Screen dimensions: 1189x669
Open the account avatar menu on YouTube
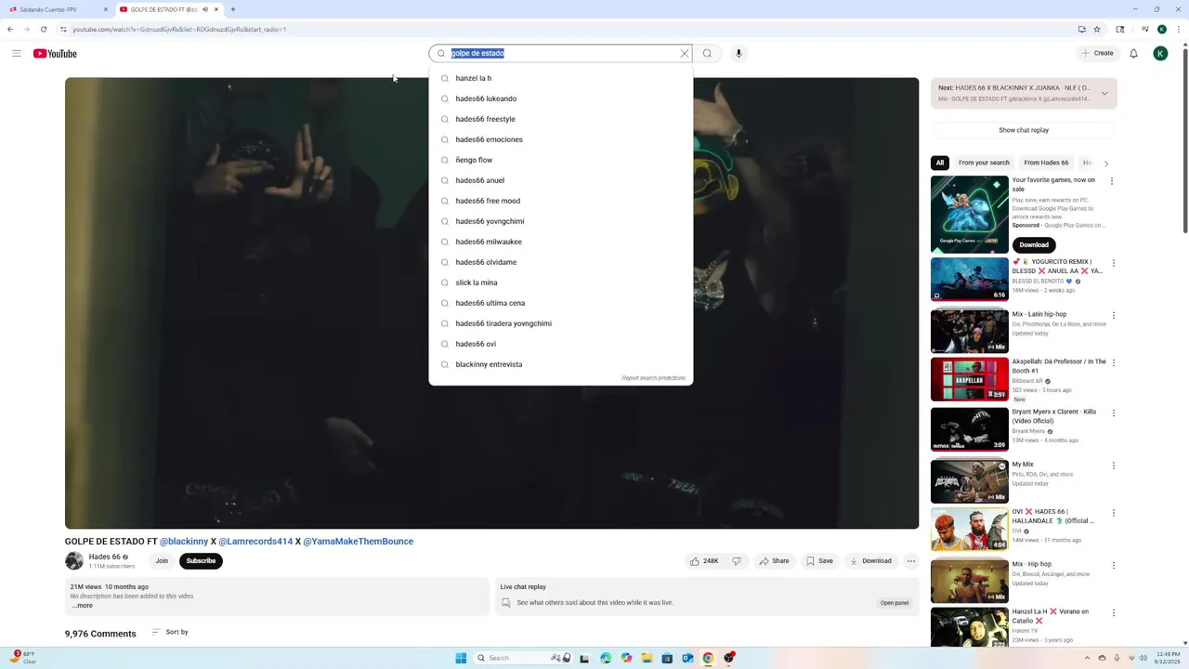(x=1160, y=53)
